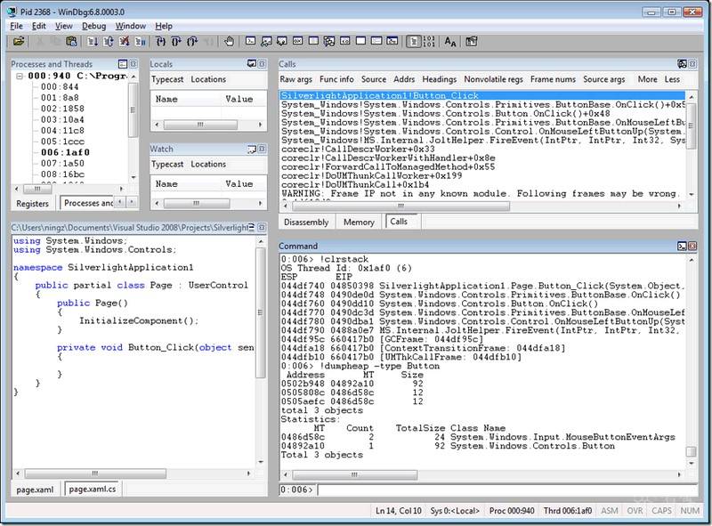Click source window vertical scrollbar thumb
712x526 pixels.
(260, 312)
